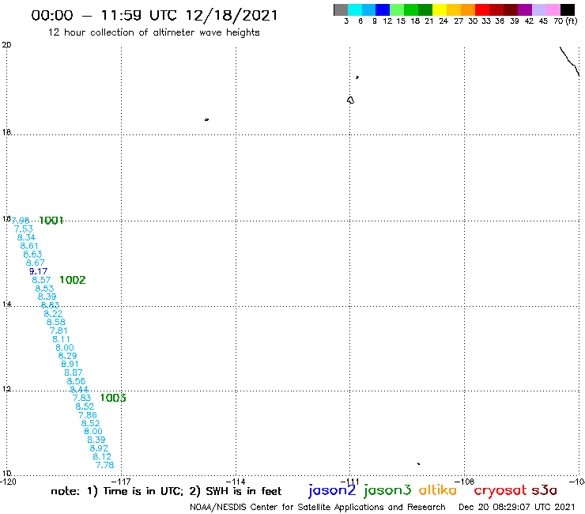Select the jason3 legend label
Screen dimensions: 585x514
(x=387, y=490)
